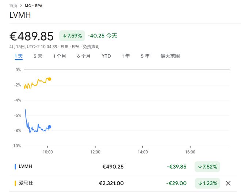Viewport: 241px width, 194px height.
Task: Click the breadcrumb chevron after 首页
Action: pos(21,6)
